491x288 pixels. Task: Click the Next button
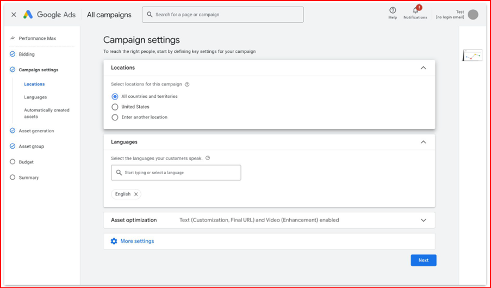(x=423, y=260)
